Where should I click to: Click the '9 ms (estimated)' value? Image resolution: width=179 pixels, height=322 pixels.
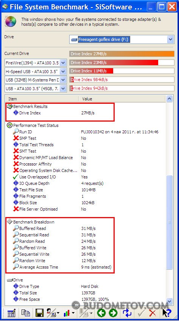pos(97,267)
